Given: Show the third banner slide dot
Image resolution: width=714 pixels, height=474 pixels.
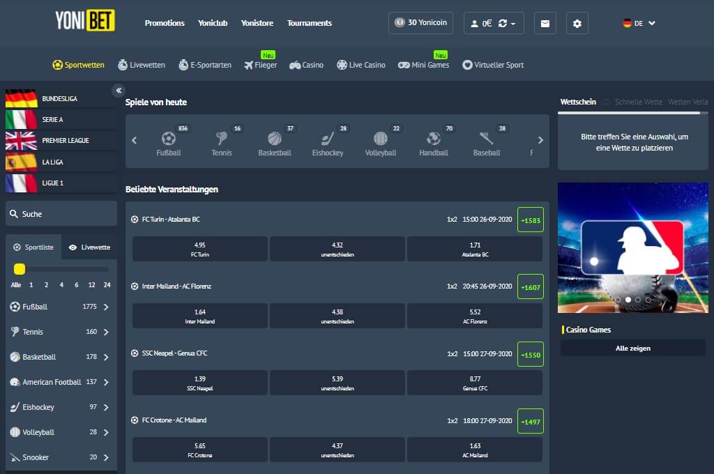Looking at the screenshot, I should (x=638, y=300).
